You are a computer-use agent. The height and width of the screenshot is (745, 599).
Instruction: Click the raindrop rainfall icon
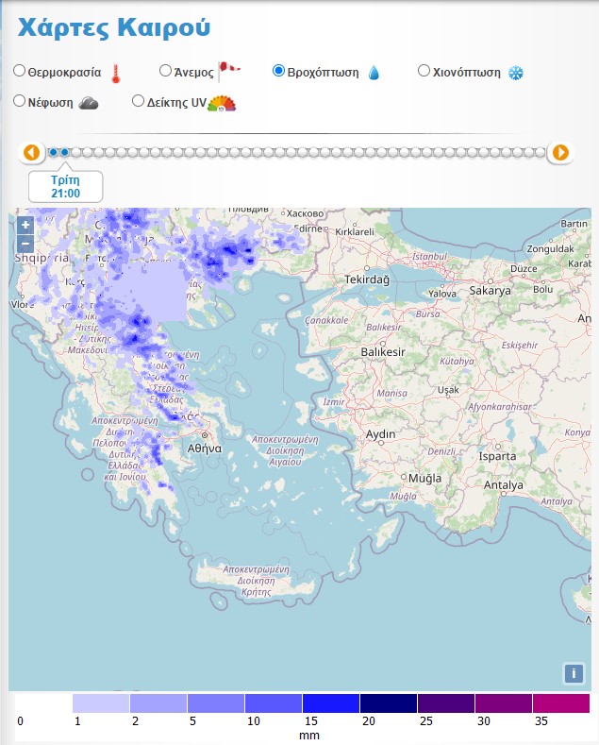pyautogui.click(x=374, y=73)
